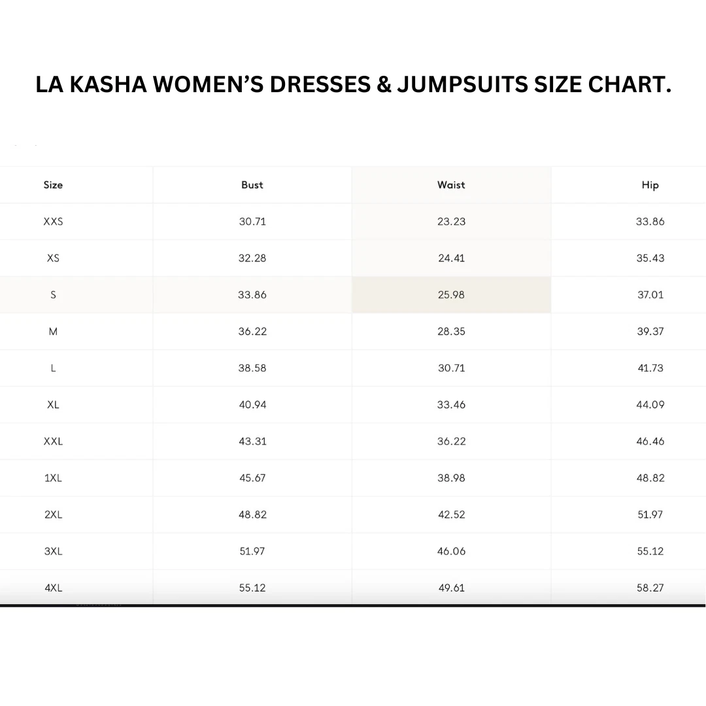Click the Bust column header
Viewport: 706px width, 706px height.
click(x=252, y=185)
